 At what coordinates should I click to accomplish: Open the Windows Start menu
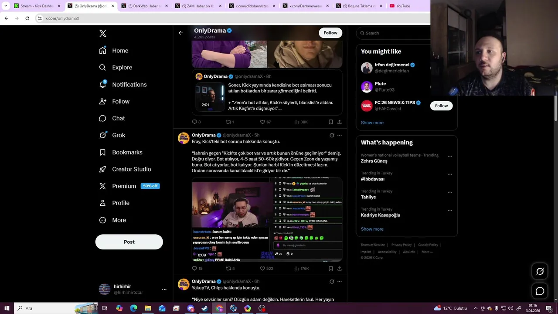[x=7, y=308]
